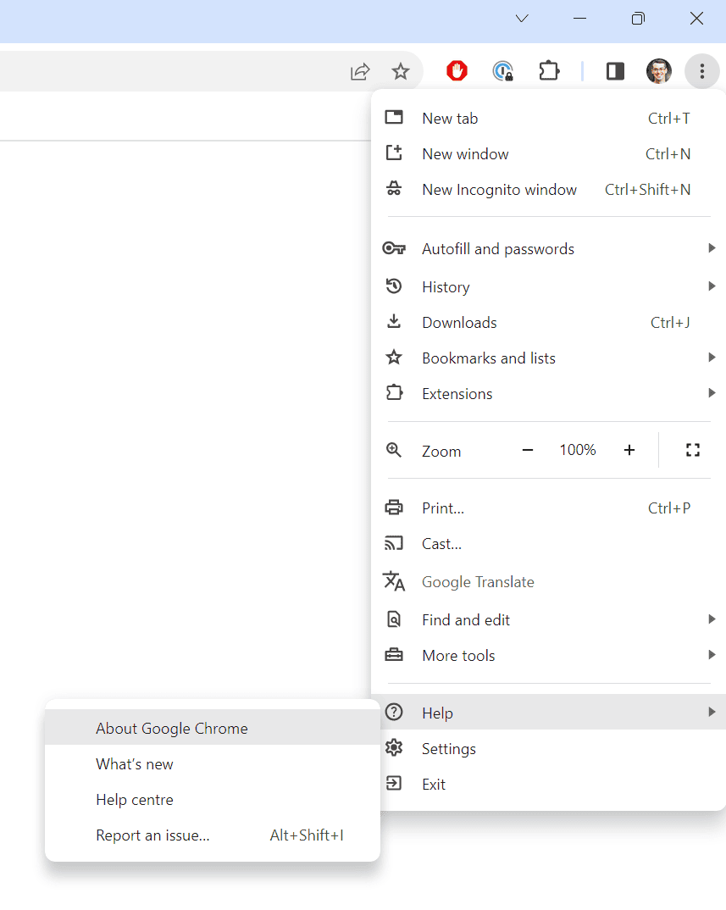726x910 pixels.
Task: Open the browser share icon
Action: point(360,71)
